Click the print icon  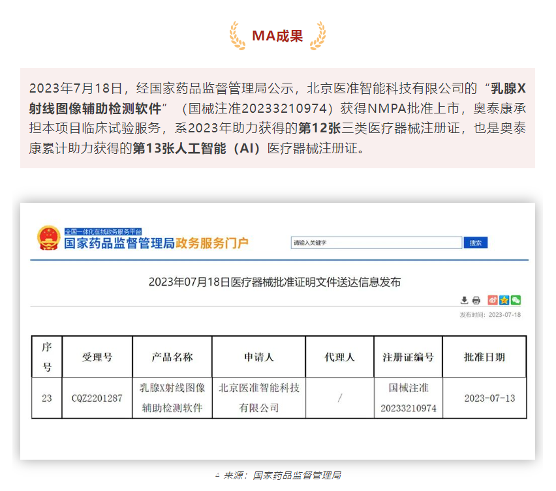[x=476, y=300]
